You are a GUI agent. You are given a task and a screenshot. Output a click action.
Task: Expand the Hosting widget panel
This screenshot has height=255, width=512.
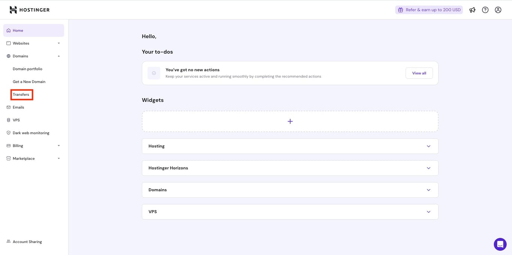pos(428,146)
